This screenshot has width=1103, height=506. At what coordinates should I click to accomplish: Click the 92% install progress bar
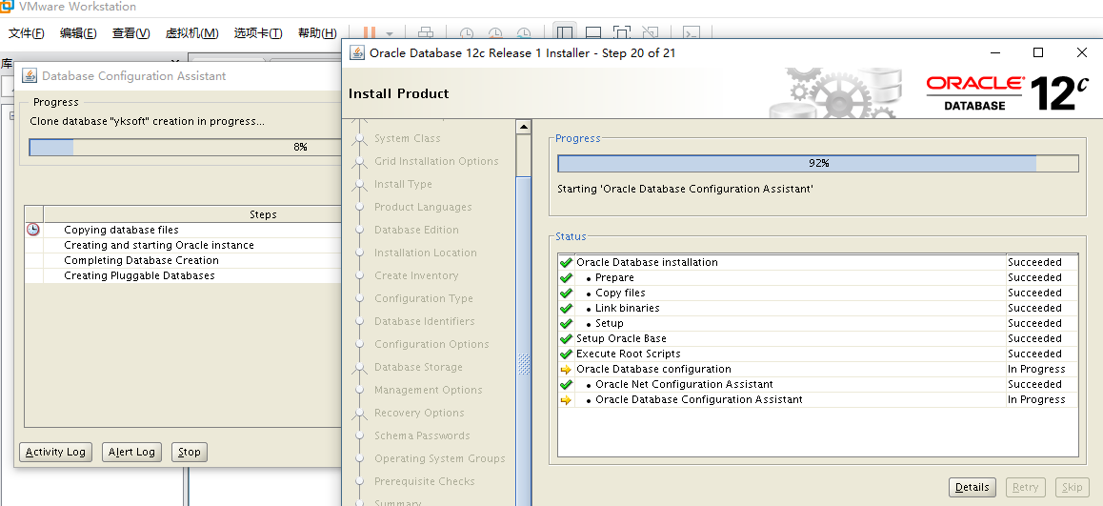point(817,163)
